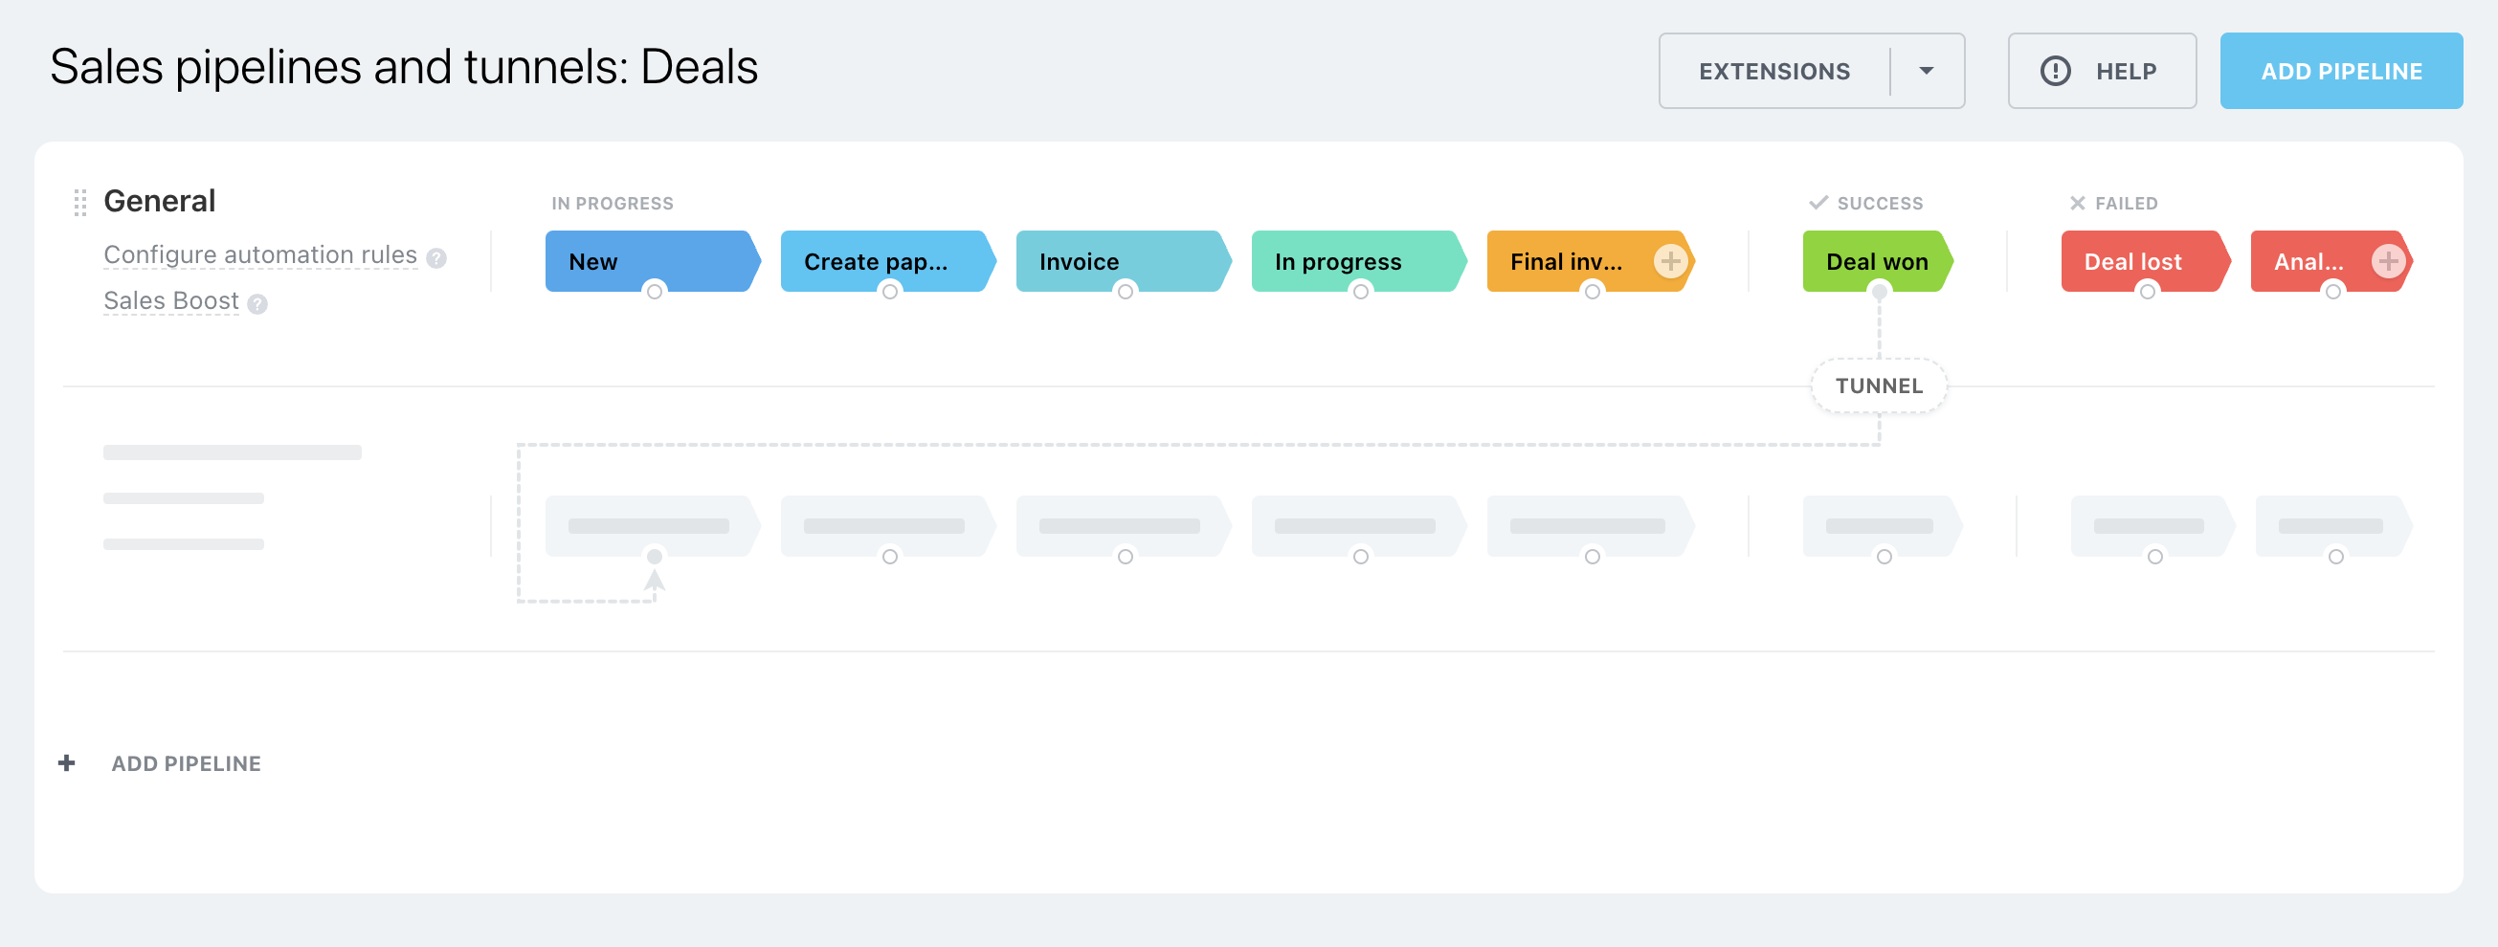Click the help icon beside Configure automation rules
The width and height of the screenshot is (2498, 947).
[435, 257]
